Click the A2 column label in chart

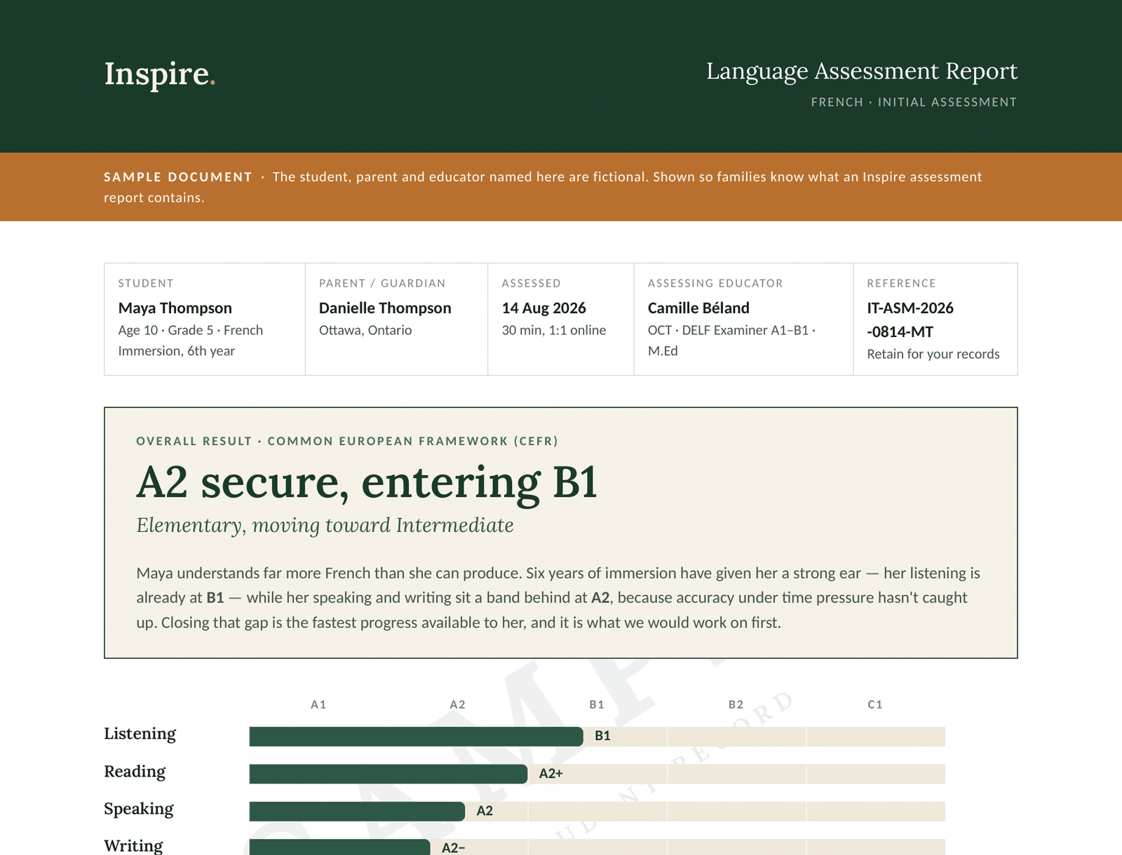click(457, 704)
